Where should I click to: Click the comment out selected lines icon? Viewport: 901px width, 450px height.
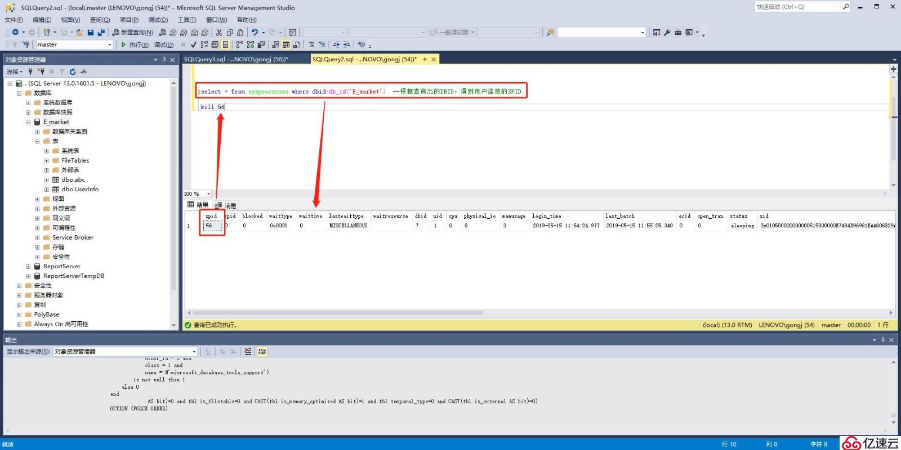pyautogui.click(x=311, y=44)
